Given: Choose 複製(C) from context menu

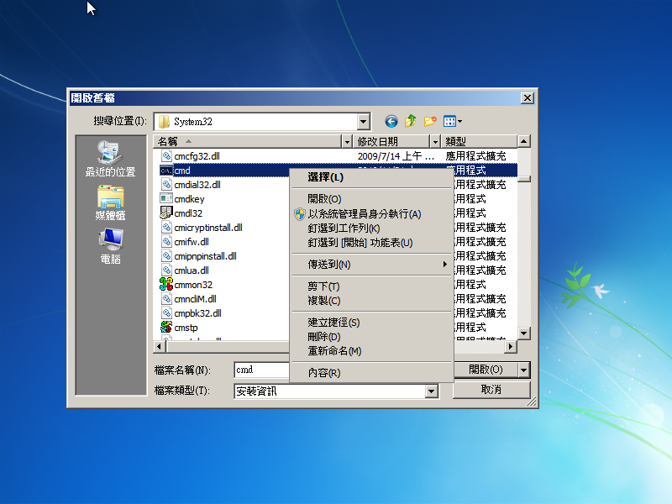Looking at the screenshot, I should pos(372,301).
